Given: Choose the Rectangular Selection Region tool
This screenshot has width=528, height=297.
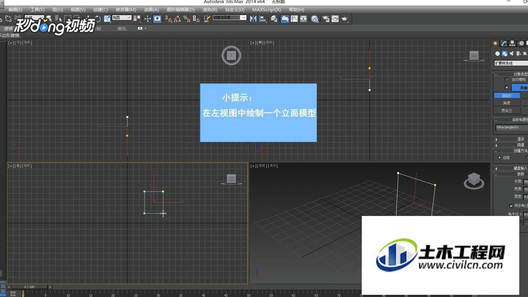Looking at the screenshot, I should (x=67, y=18).
